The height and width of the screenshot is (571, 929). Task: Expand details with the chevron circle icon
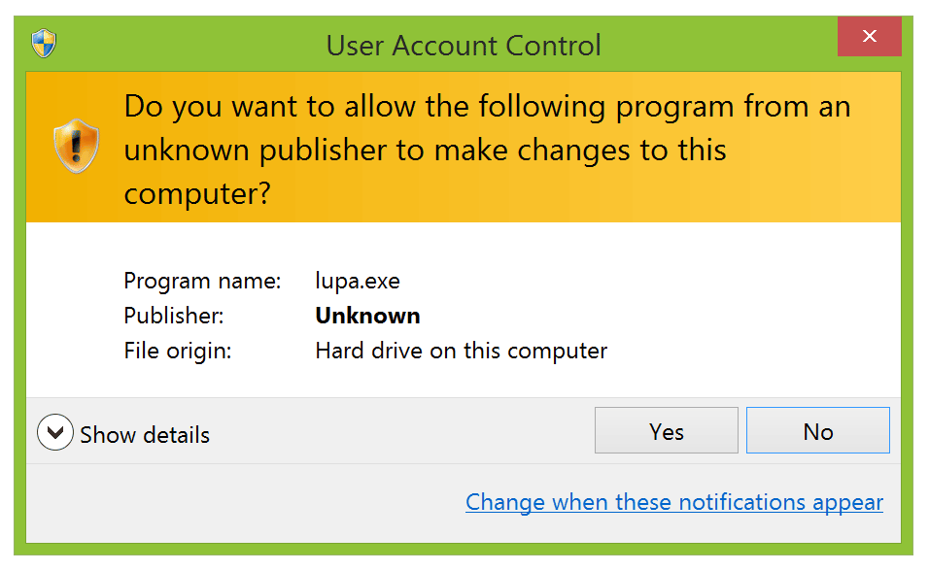click(54, 432)
